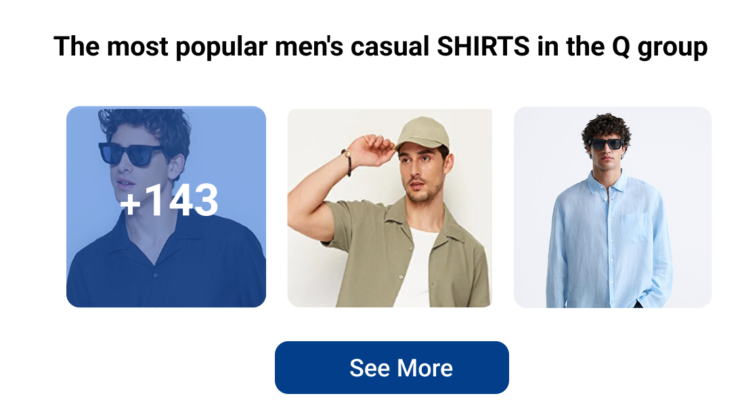The image size is (742, 417).
Task: Open the +143 more shirts overlay
Action: (166, 207)
